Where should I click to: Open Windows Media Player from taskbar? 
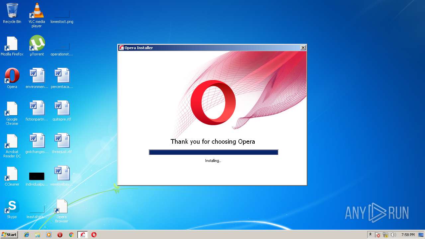coord(49,235)
